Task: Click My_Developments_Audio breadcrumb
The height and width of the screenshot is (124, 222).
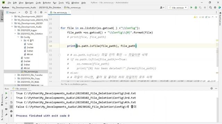Action: coord(24,8)
